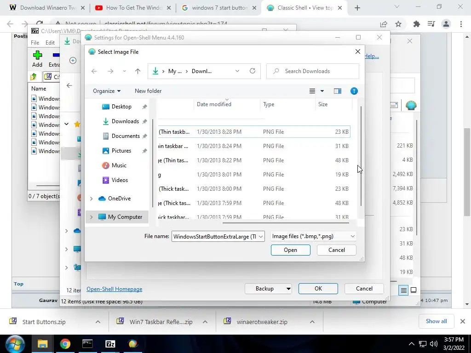The image size is (471, 353).
Task: Open view options dropdown arrow
Action: coord(322,91)
